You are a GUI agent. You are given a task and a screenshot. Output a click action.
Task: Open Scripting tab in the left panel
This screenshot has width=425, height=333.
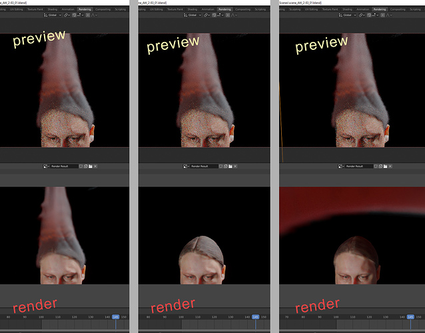coord(121,9)
